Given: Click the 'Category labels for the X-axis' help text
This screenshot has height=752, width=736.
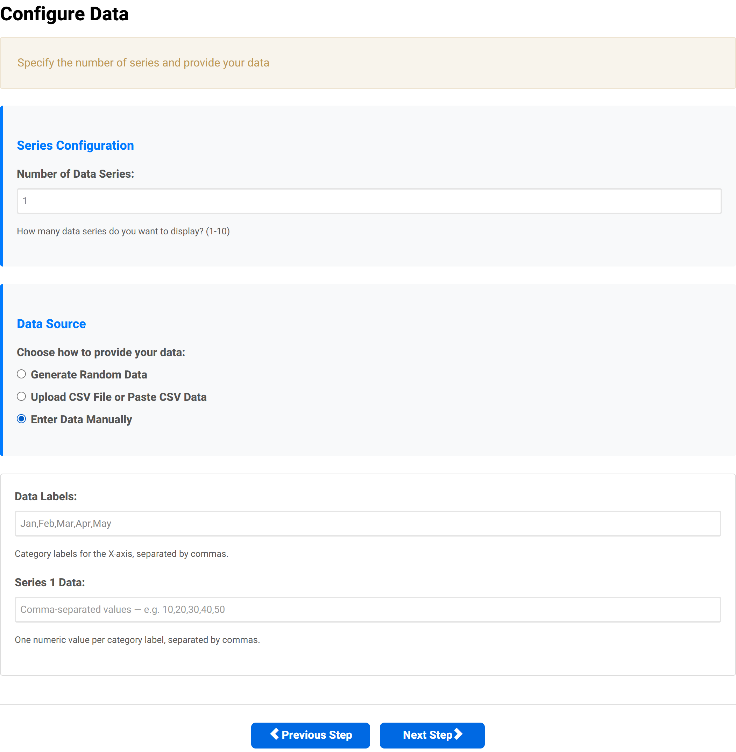Looking at the screenshot, I should pos(121,554).
